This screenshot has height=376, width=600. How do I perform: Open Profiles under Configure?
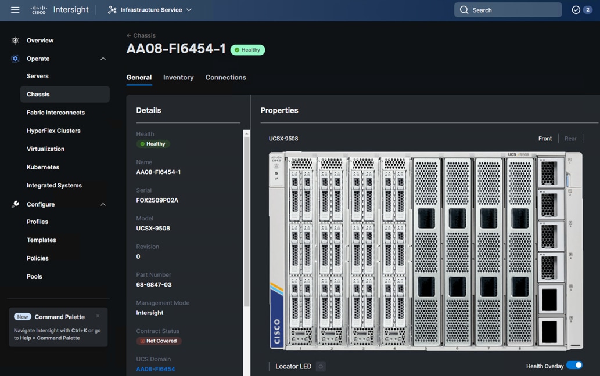point(38,222)
